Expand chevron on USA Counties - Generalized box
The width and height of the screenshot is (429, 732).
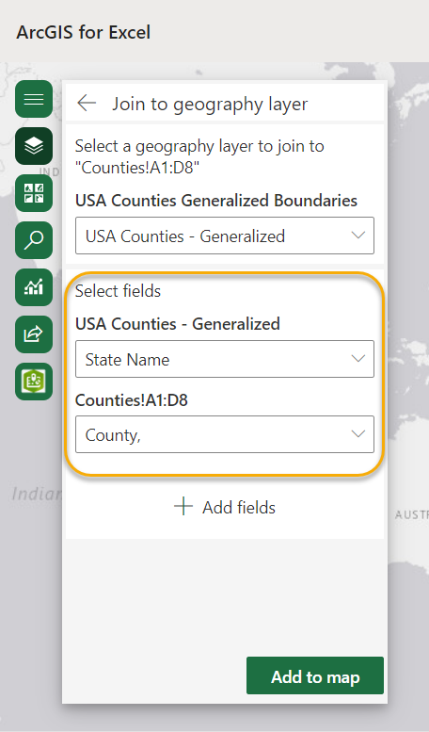pos(358,236)
